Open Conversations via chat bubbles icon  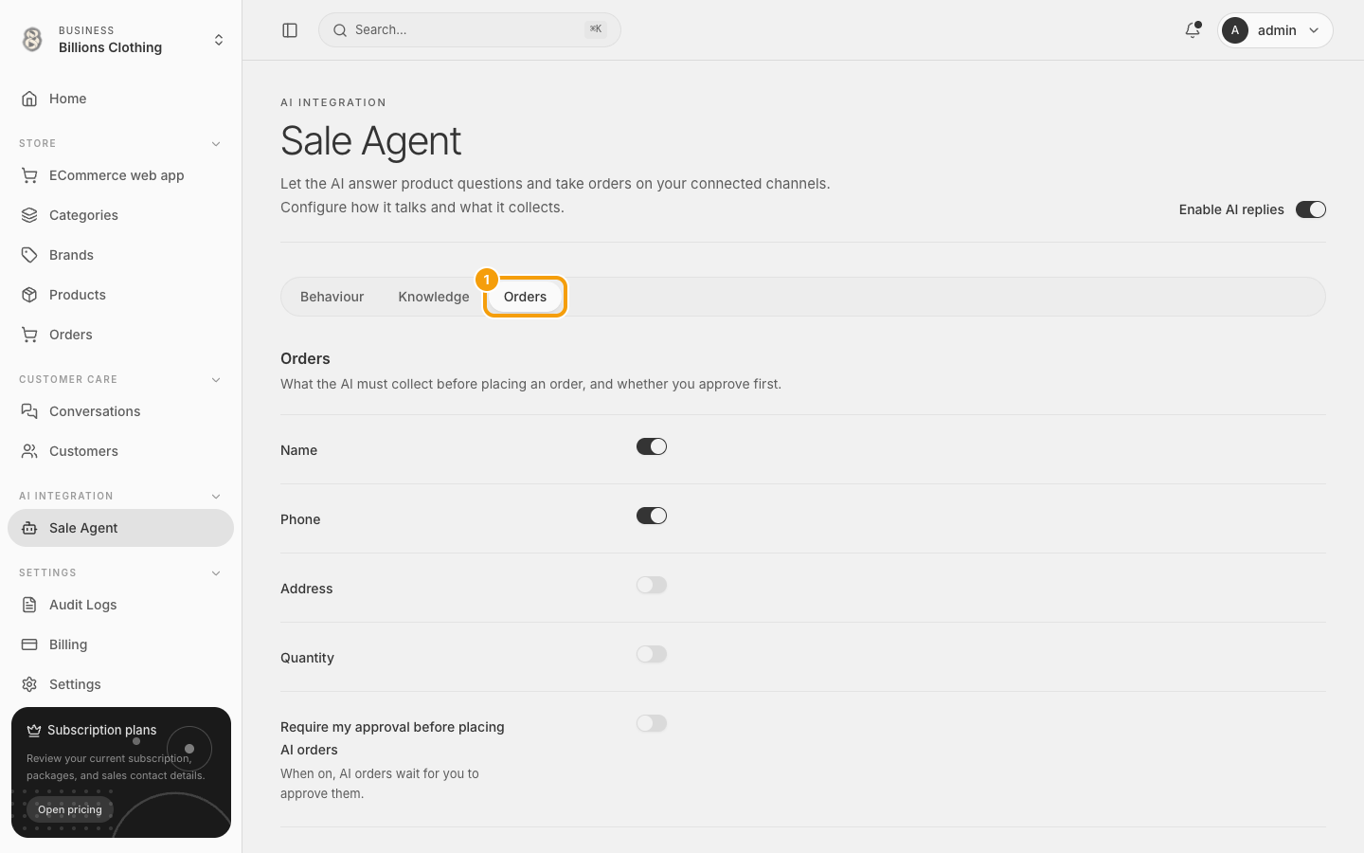[29, 411]
